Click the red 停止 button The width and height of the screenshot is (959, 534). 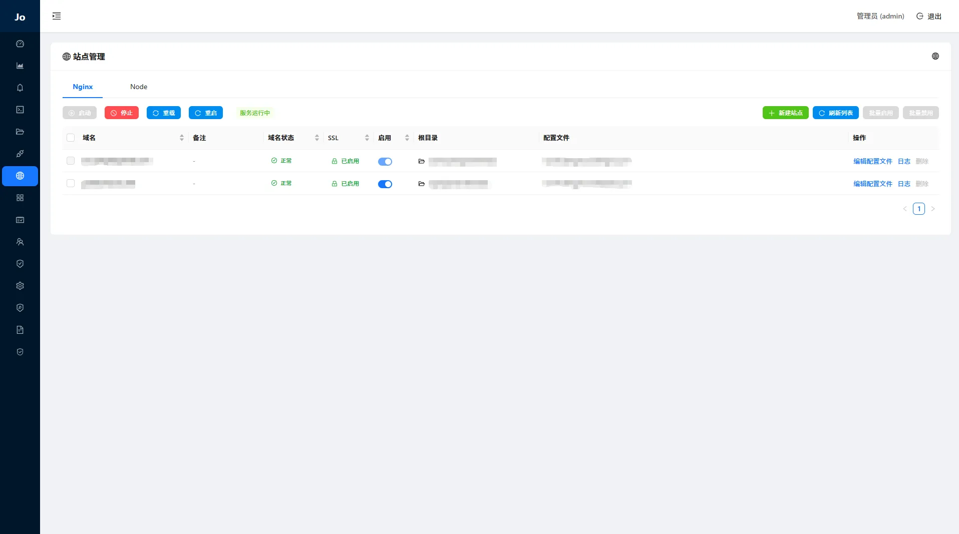pos(122,113)
